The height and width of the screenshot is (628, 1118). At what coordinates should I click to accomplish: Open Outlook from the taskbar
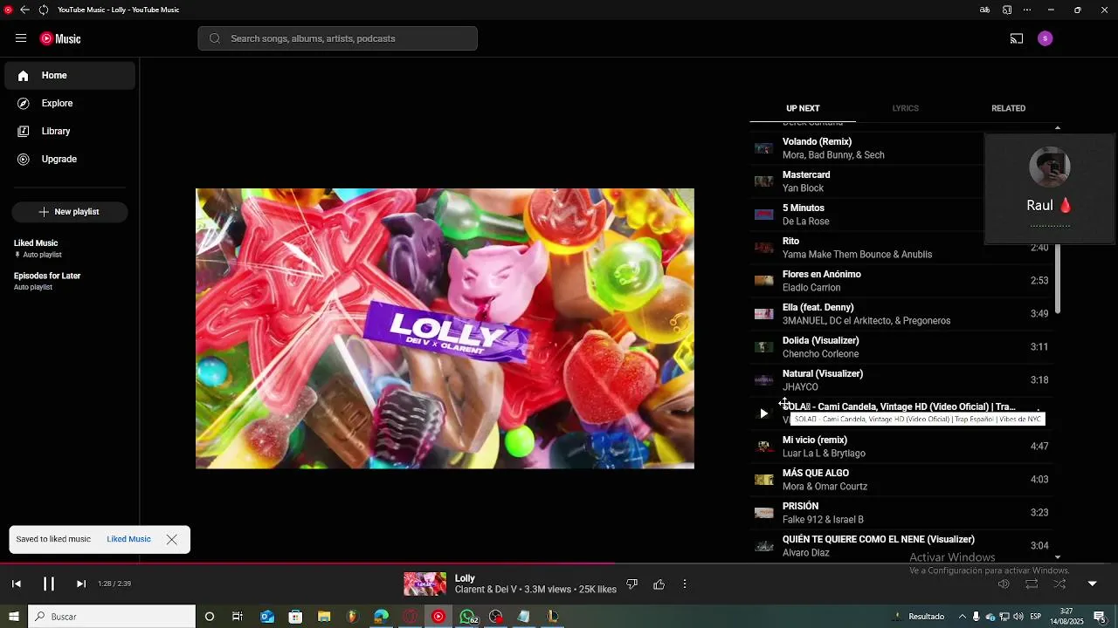point(267,617)
